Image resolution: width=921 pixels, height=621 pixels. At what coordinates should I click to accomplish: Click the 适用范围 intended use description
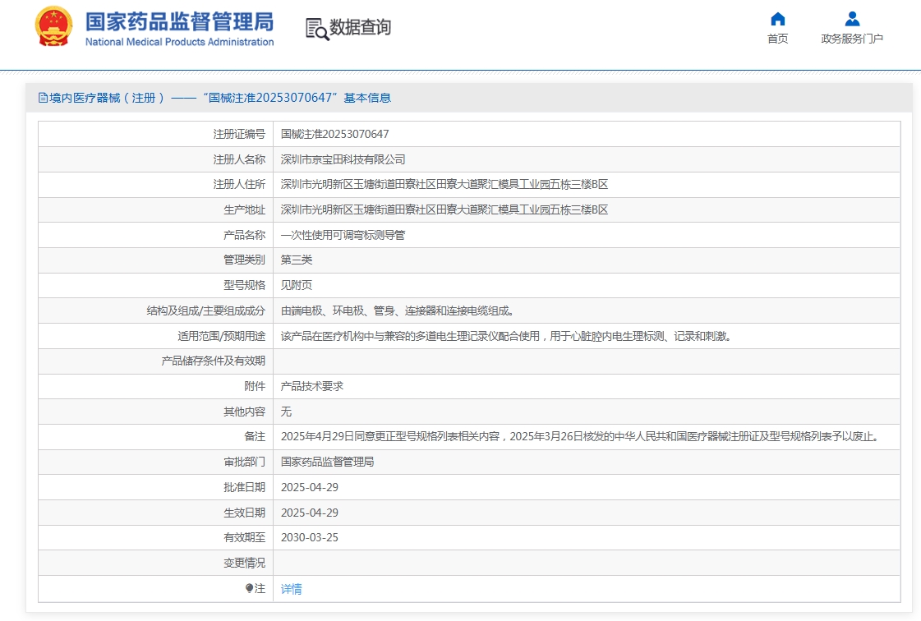pos(506,336)
